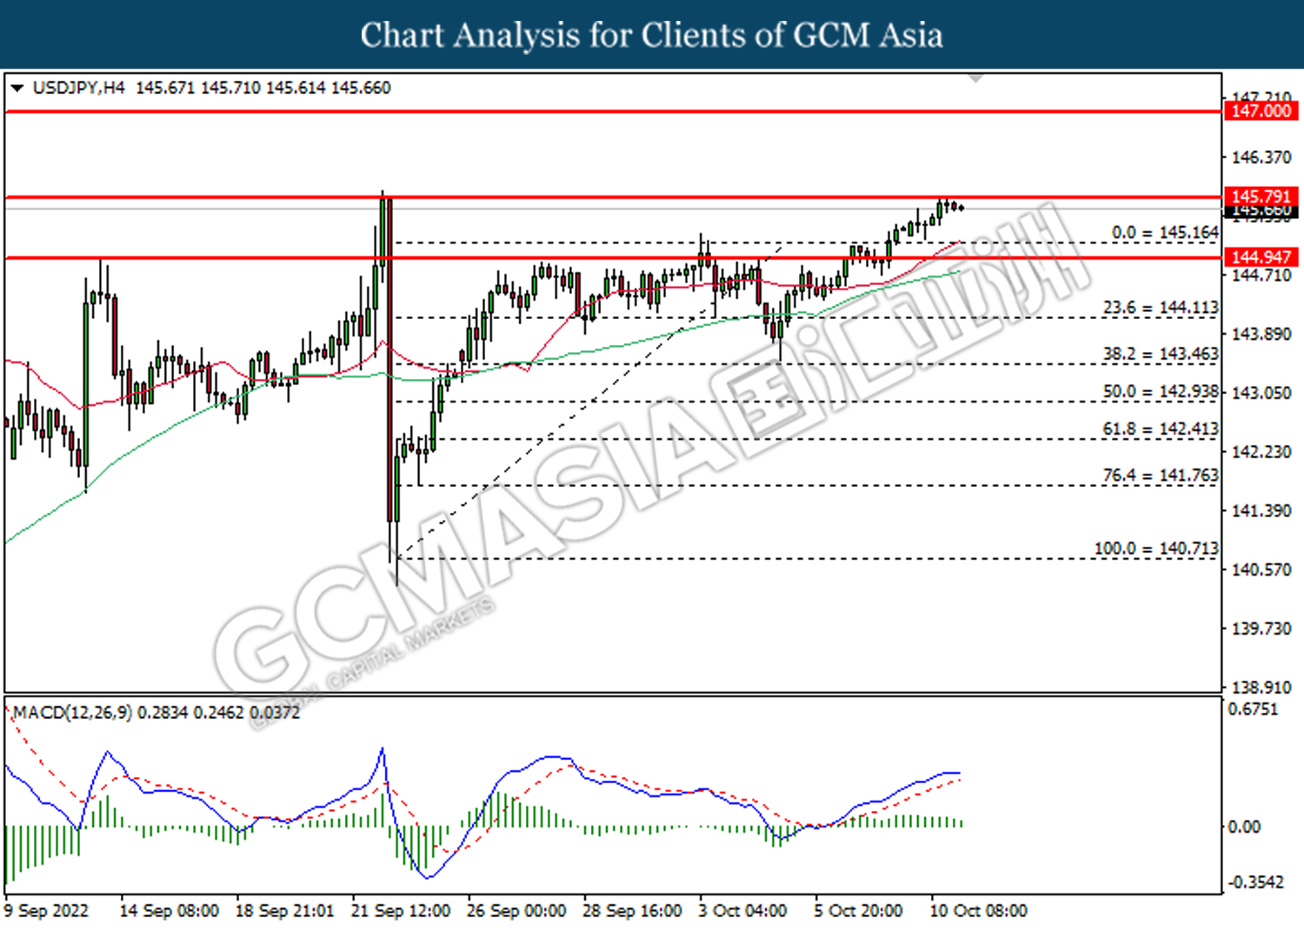Click the 138.910 price axis value

tap(1261, 688)
